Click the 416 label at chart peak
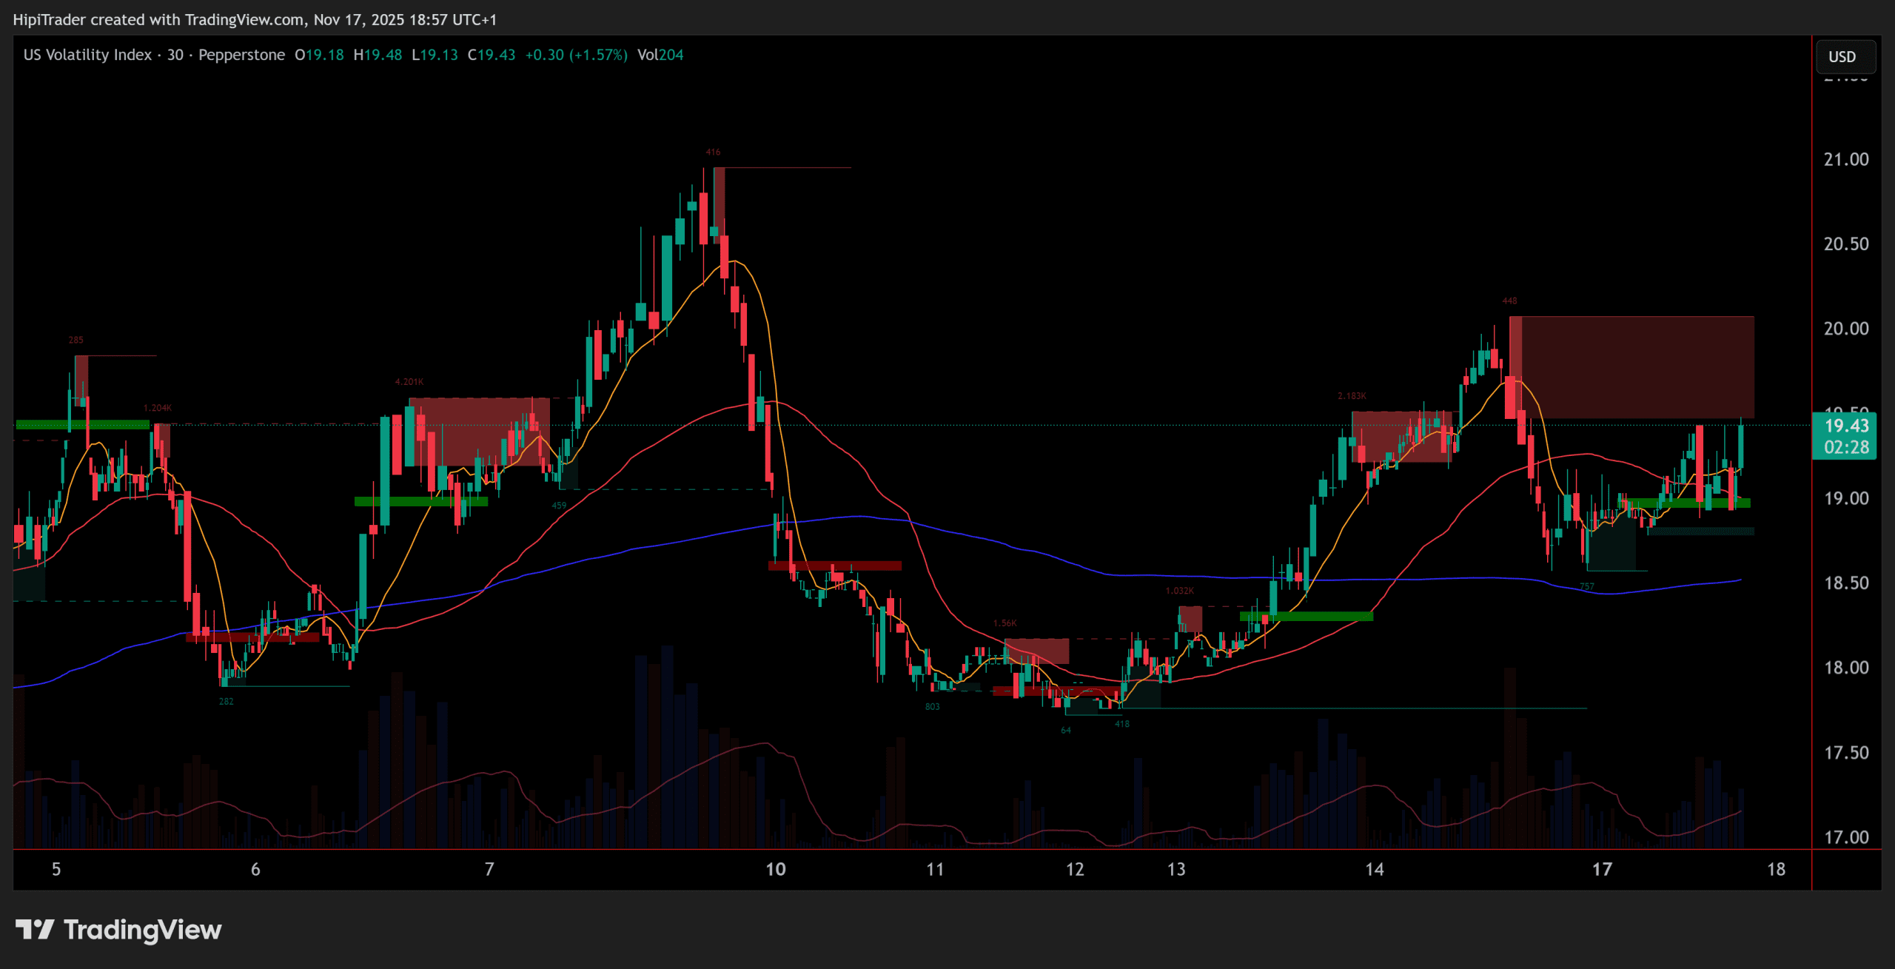Screen dimensions: 1895x969 (x=713, y=152)
